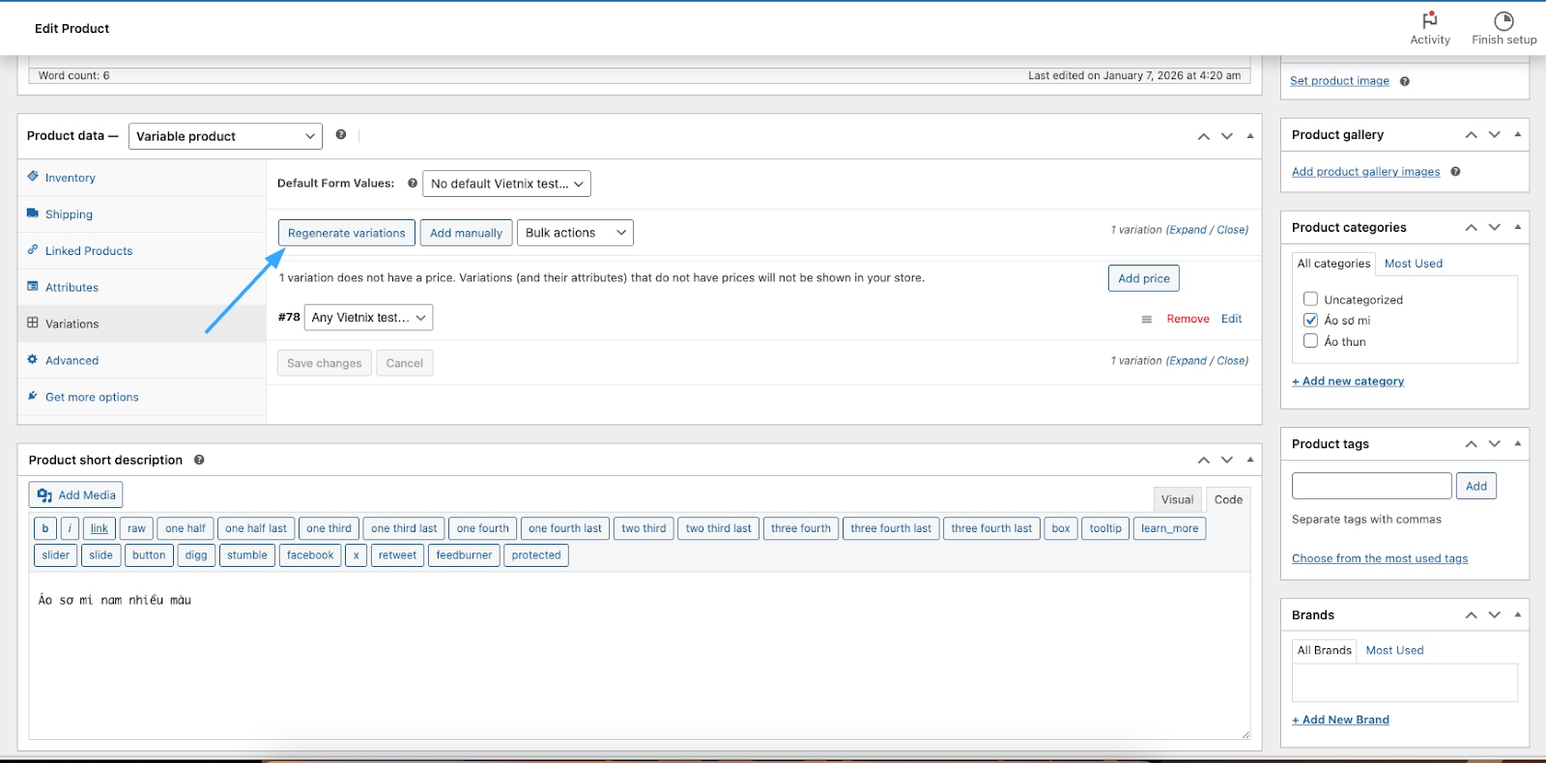
Task: Check the Uncategorized category checkbox
Action: point(1310,299)
